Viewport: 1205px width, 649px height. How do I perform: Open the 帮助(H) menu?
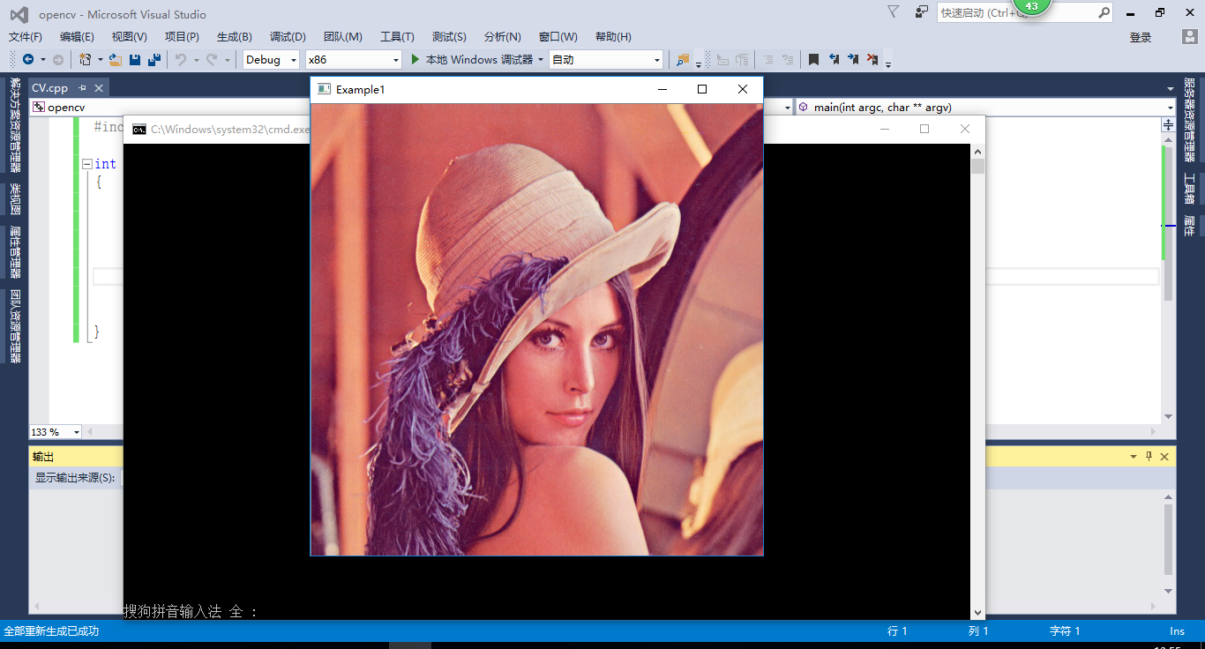(613, 36)
